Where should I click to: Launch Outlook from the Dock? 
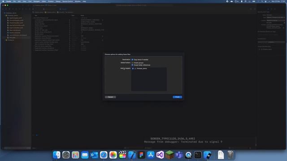[x=94, y=155]
